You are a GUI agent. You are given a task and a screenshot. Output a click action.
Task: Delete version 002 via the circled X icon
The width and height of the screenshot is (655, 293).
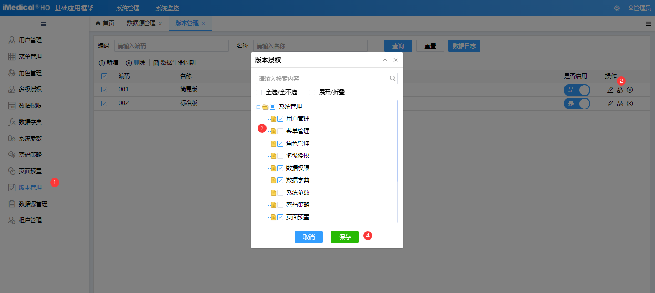pyautogui.click(x=629, y=103)
